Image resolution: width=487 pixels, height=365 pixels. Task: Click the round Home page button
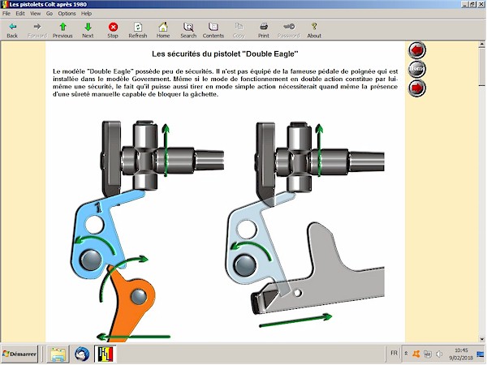417,69
